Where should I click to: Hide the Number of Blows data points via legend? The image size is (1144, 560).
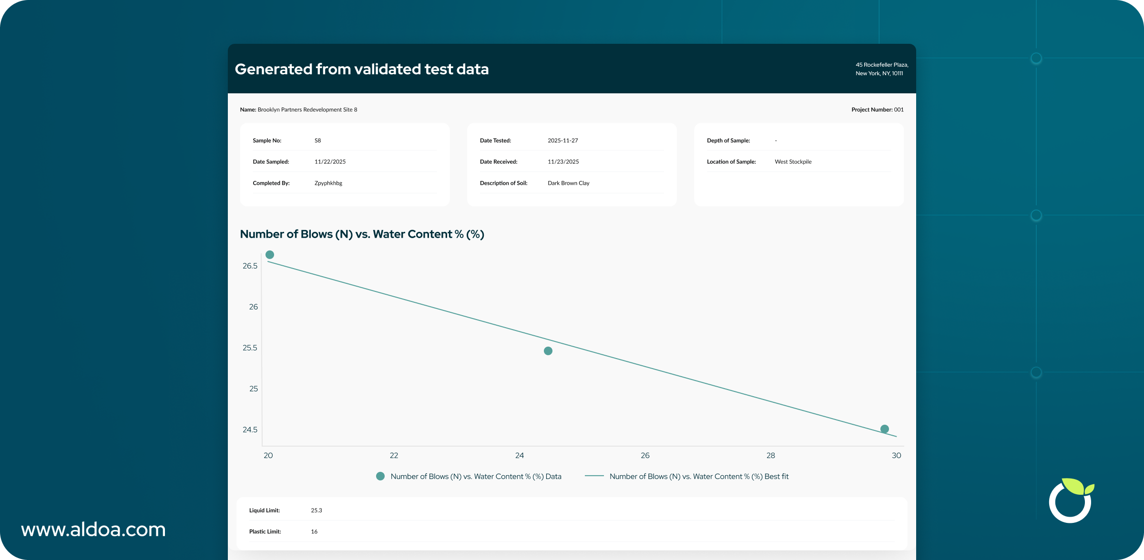click(x=475, y=476)
